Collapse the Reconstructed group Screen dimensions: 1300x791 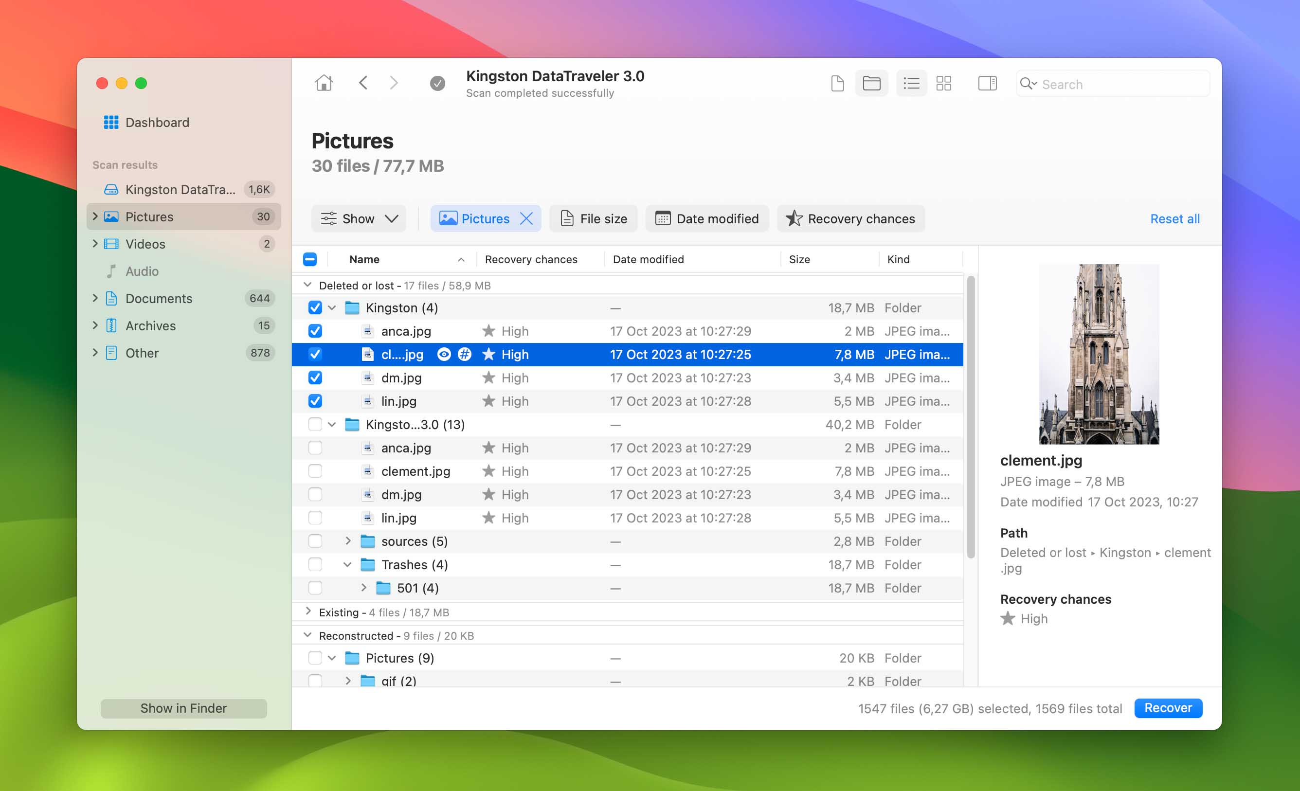[307, 635]
